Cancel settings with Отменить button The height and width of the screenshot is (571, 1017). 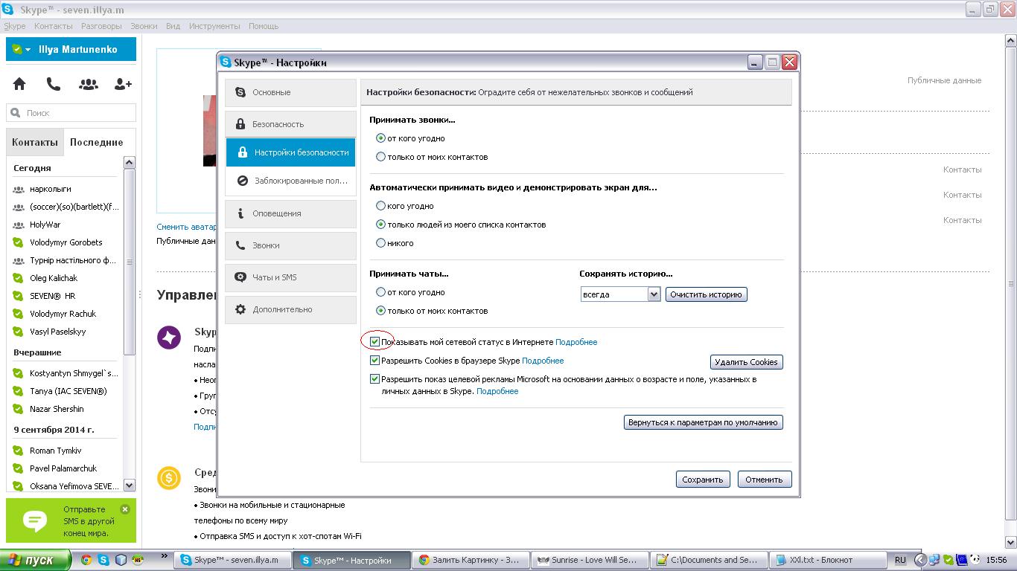pyautogui.click(x=765, y=480)
